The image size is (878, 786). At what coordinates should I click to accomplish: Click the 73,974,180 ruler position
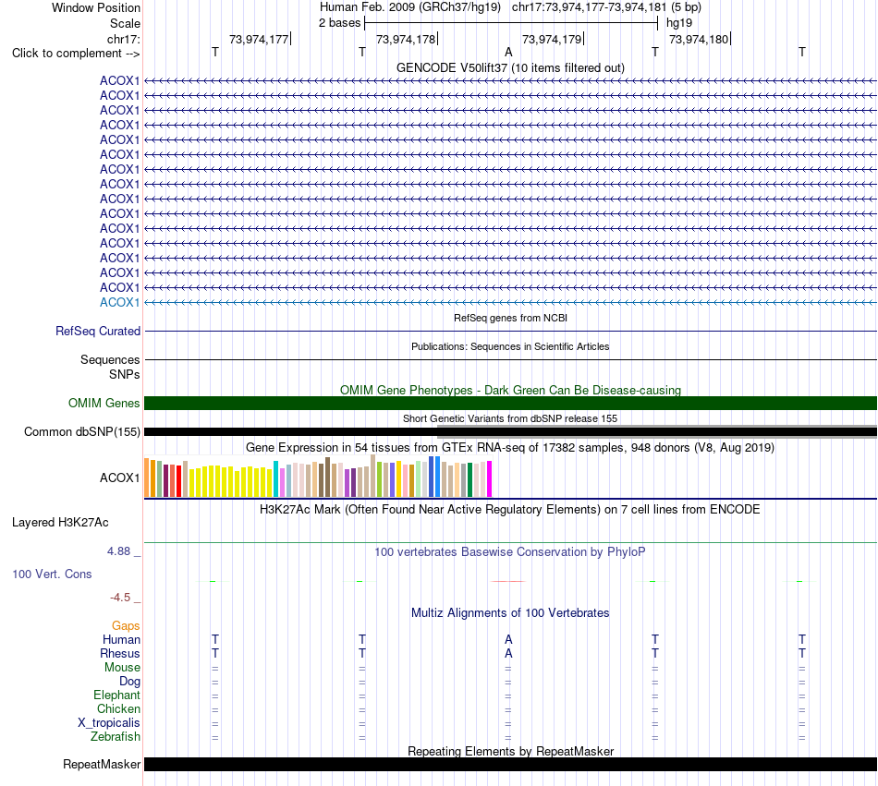click(699, 39)
